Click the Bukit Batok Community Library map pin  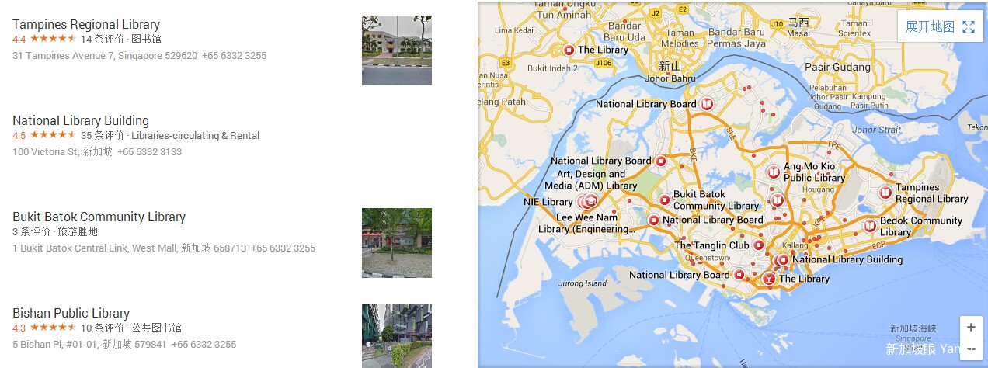pos(664,200)
